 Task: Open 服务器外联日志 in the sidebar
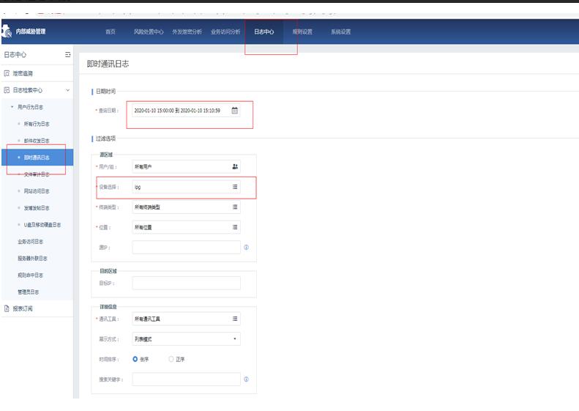(x=32, y=259)
